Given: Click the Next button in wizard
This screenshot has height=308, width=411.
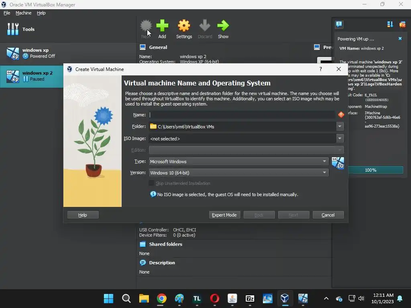Looking at the screenshot, I should tap(293, 215).
